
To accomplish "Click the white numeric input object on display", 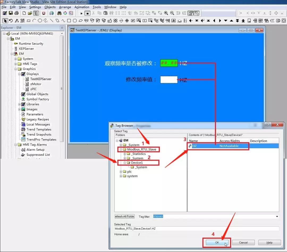I will click(x=169, y=80).
